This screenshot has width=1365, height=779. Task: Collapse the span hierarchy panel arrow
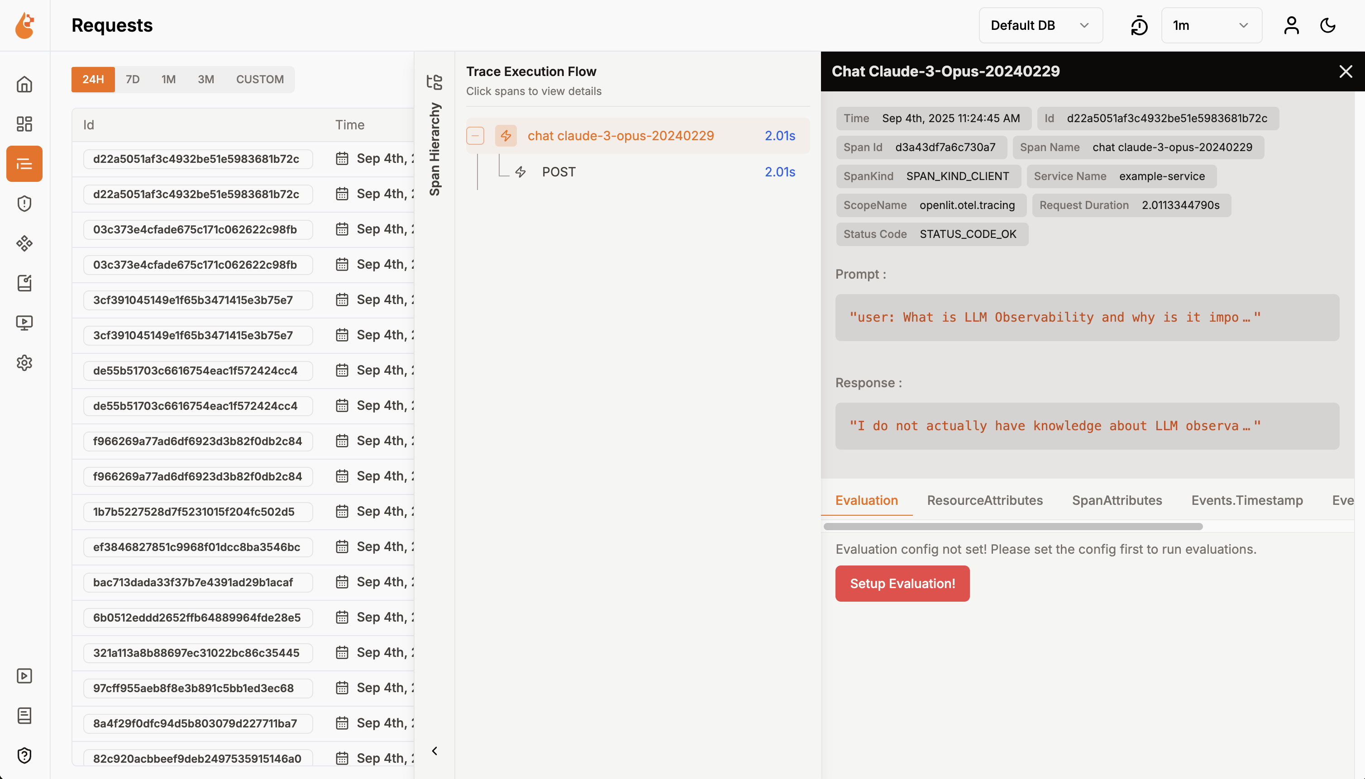click(434, 751)
